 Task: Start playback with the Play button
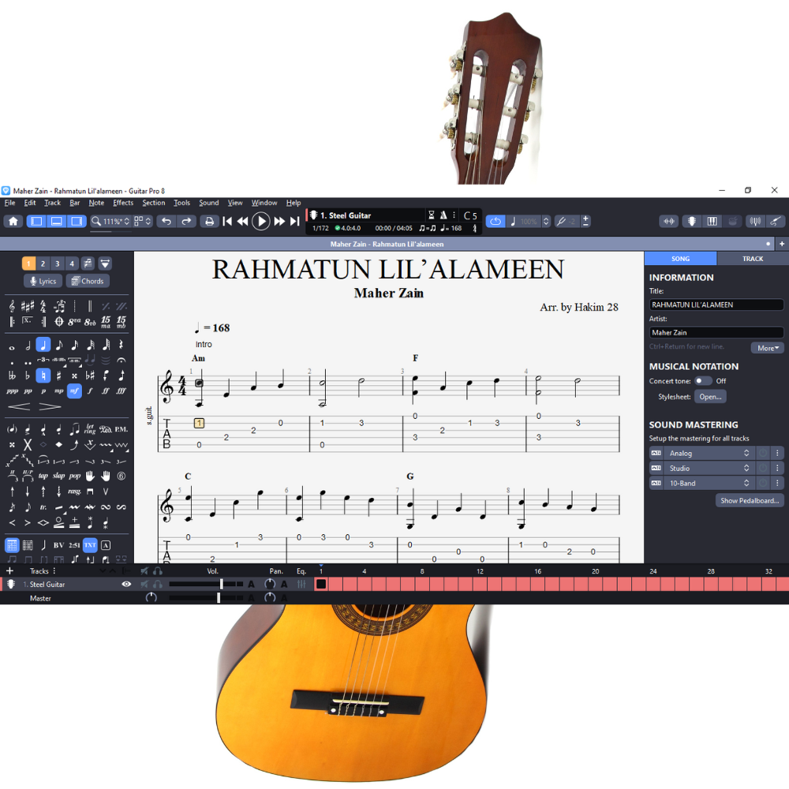pos(260,222)
